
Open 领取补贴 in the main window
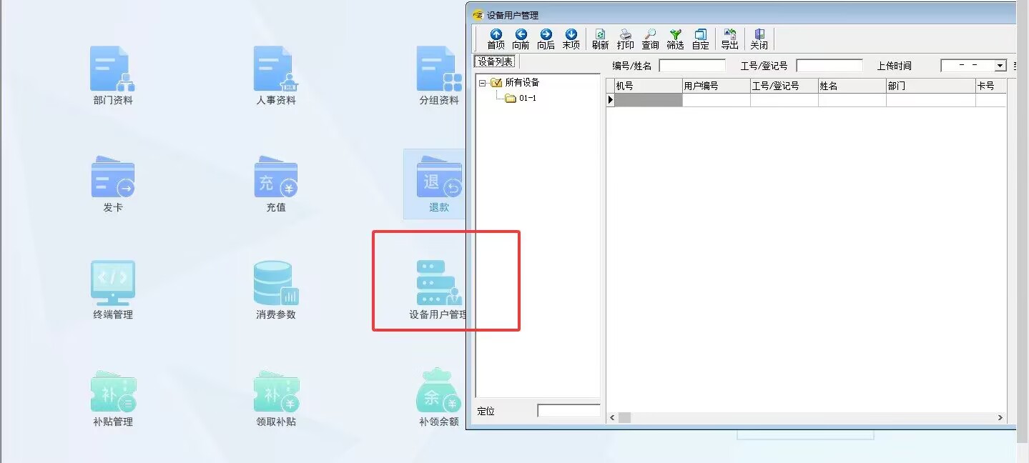[x=276, y=398]
